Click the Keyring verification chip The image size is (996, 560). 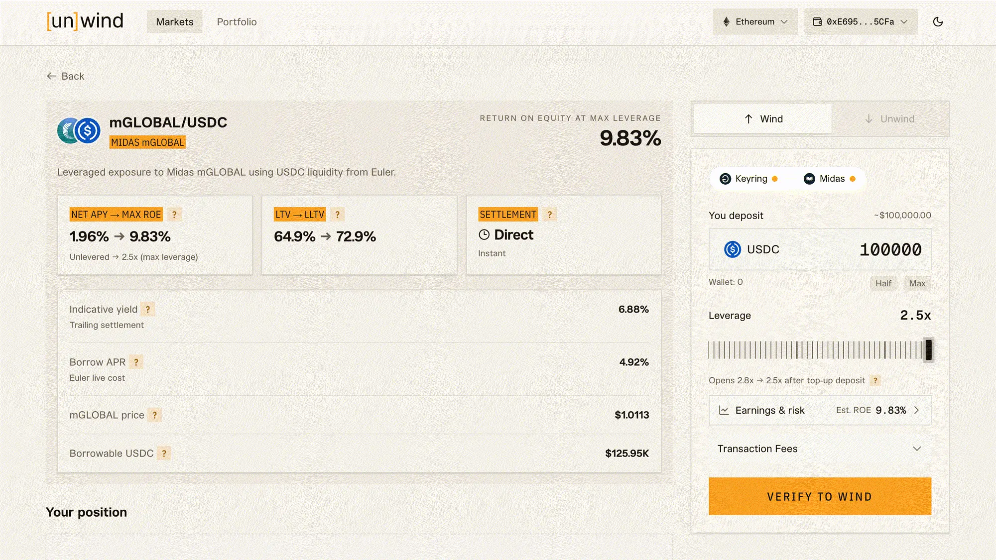748,179
